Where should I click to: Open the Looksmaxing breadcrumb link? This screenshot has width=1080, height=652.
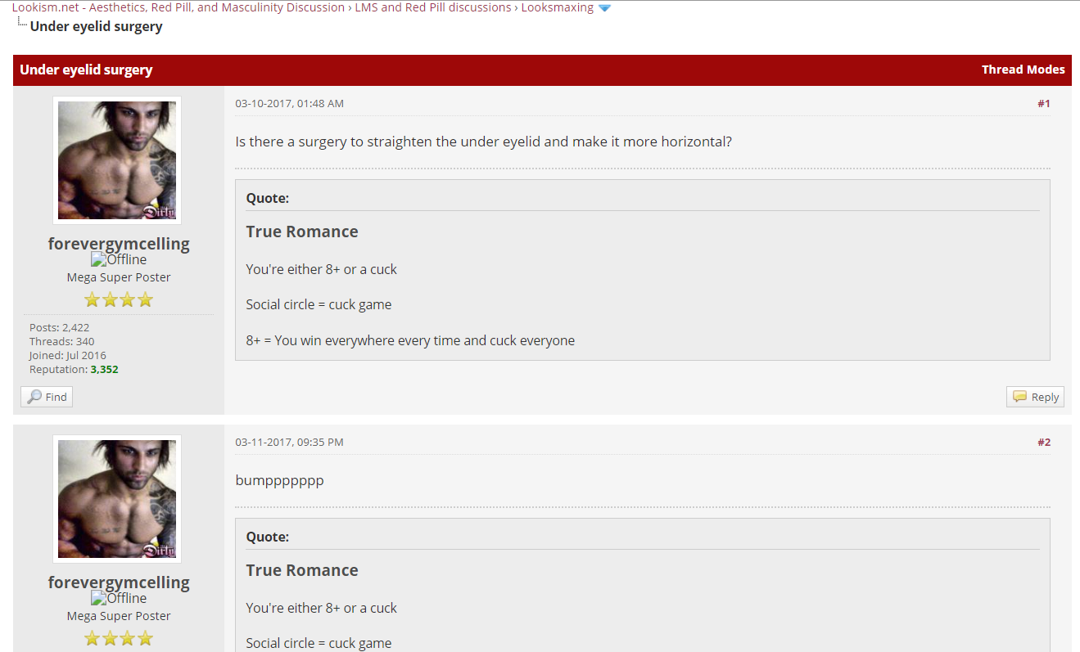pos(558,7)
